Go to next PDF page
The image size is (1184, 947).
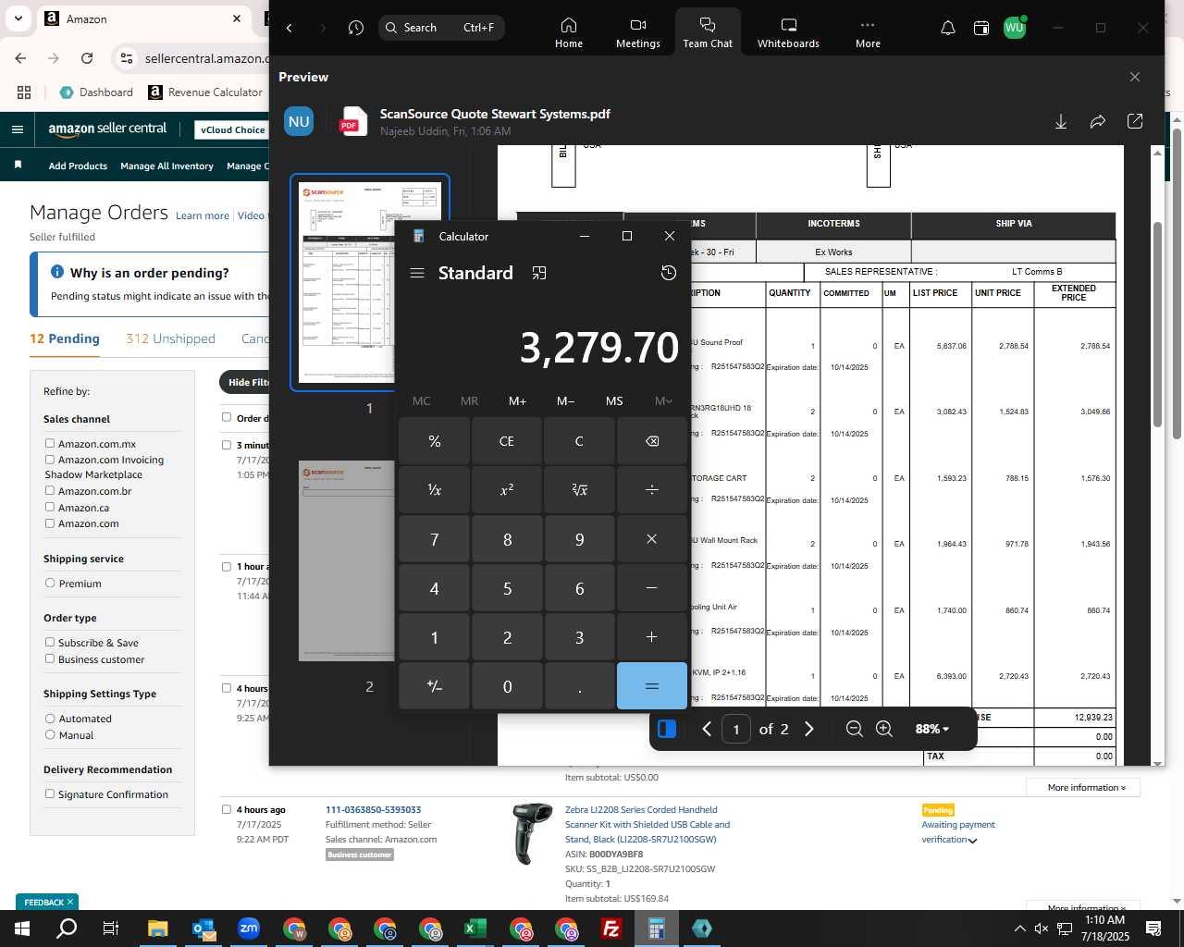tap(809, 729)
